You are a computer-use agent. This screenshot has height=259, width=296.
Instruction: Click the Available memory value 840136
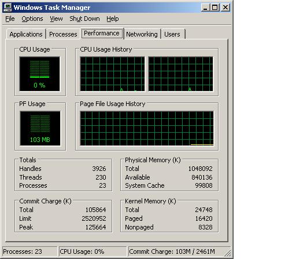202,177
